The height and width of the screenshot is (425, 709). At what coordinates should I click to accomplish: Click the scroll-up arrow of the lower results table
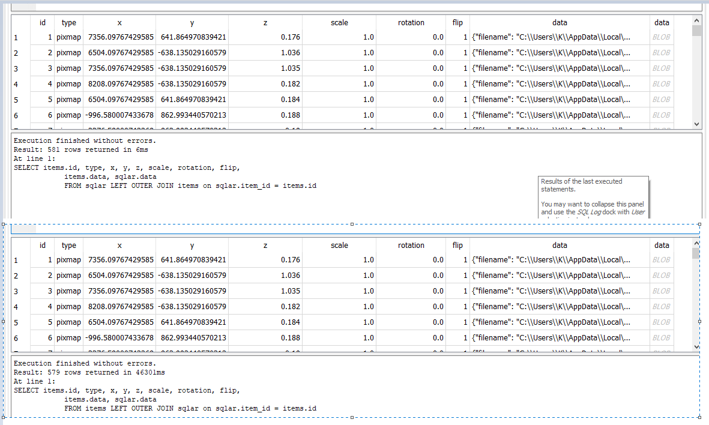696,243
